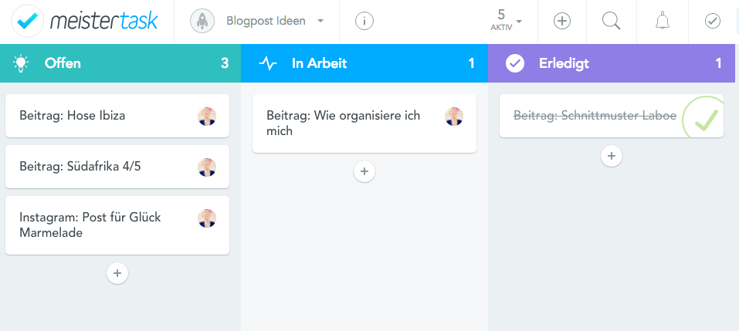Open the 5 Aktiv filter dropdown
Viewport: 739px width, 331px height.
tap(506, 20)
